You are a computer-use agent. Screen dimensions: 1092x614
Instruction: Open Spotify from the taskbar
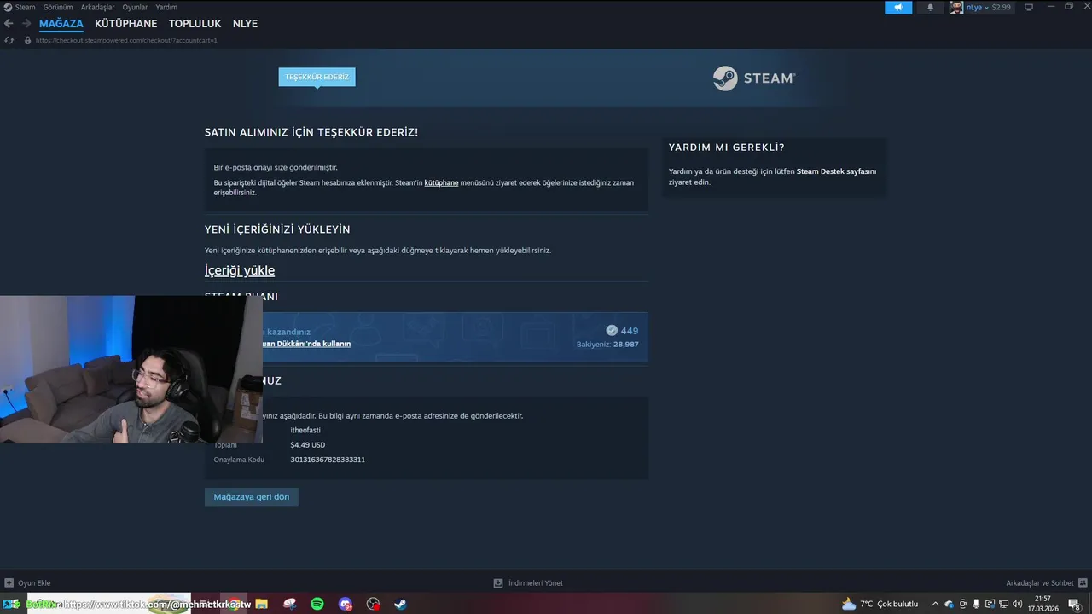pos(317,604)
